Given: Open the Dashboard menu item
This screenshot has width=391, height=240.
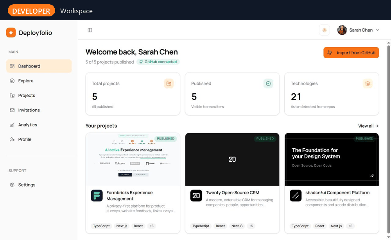Looking at the screenshot, I should coord(39,66).
